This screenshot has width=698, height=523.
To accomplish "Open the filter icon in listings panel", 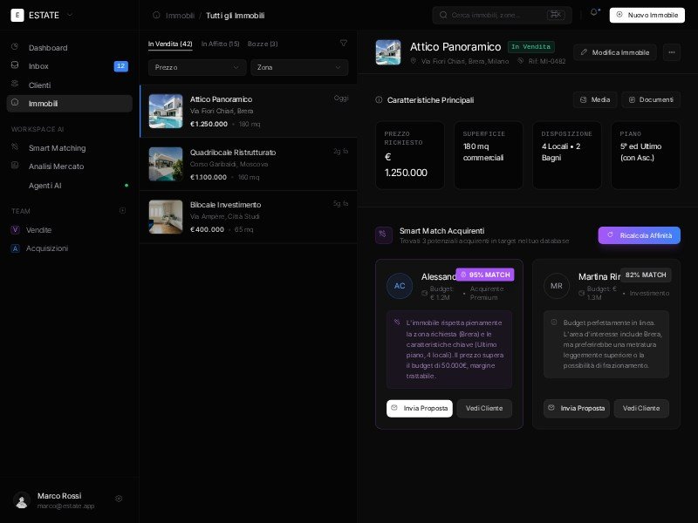I will click(343, 44).
